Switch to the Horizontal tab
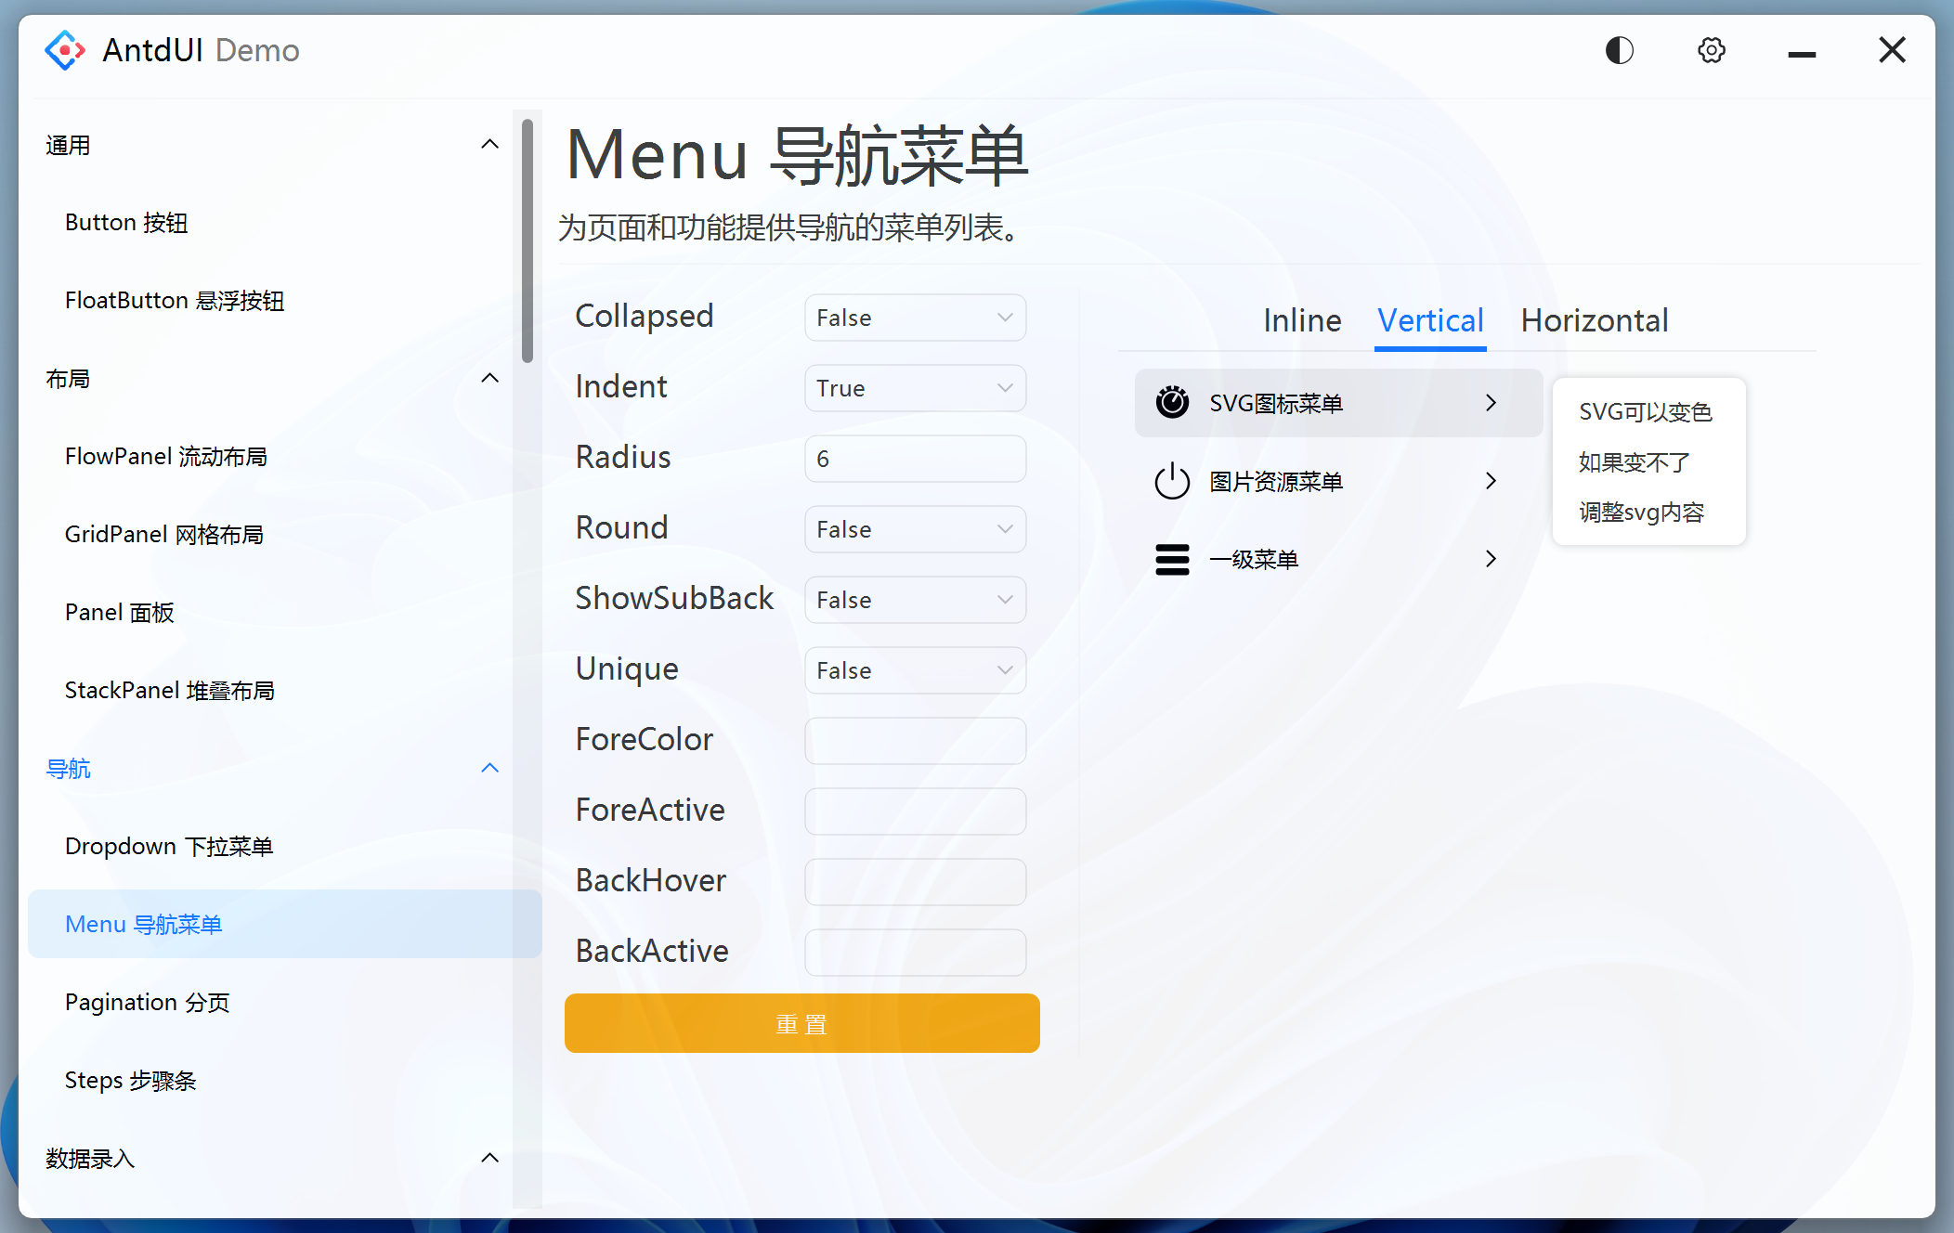Screen dimensions: 1954x1233 1594,320
